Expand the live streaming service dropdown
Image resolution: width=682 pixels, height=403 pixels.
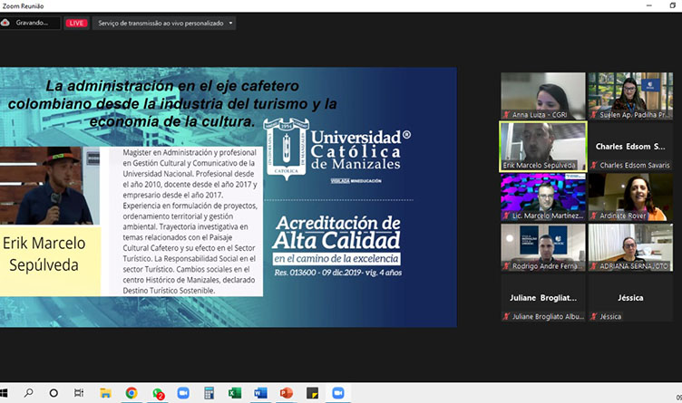click(231, 23)
